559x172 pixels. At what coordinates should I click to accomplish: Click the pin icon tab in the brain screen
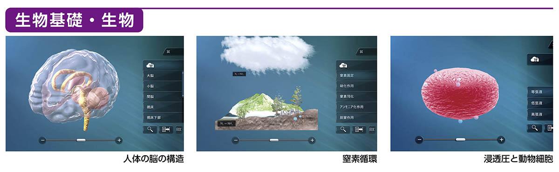173,52
